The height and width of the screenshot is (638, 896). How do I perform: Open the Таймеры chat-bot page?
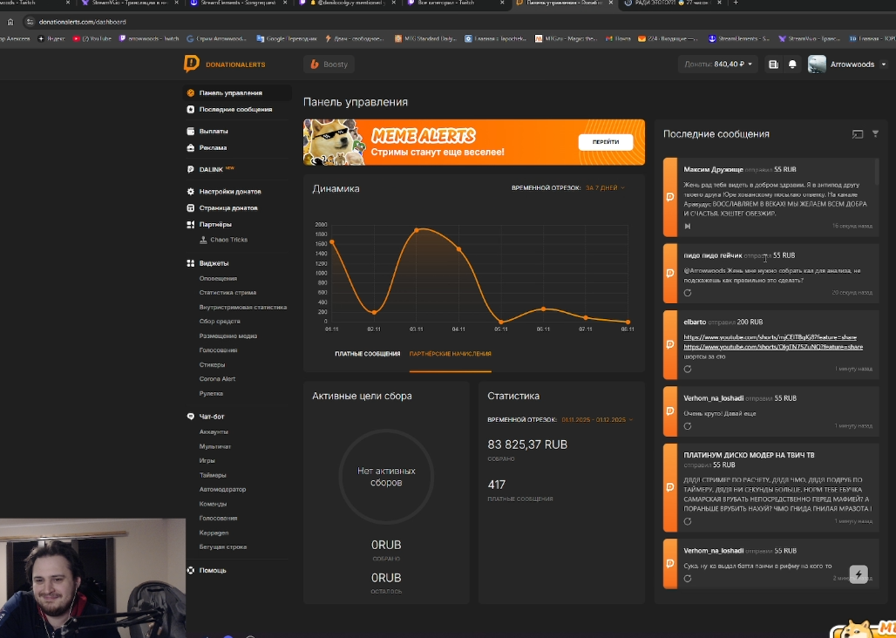[213, 475]
